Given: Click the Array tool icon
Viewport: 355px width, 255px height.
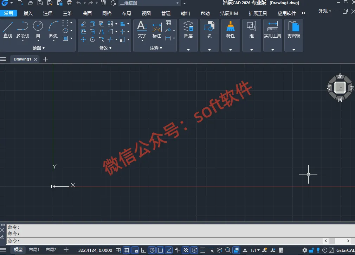Looking at the screenshot, I should pos(110,24).
